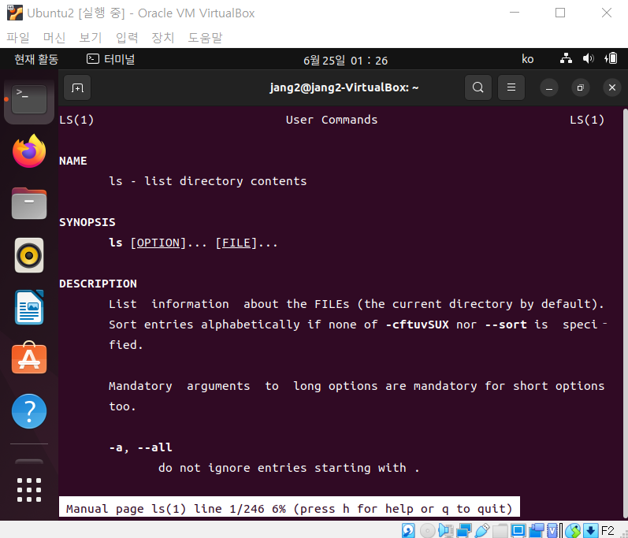Click the VirtualBox USB devices status icon
The image size is (628, 538).
point(481,531)
